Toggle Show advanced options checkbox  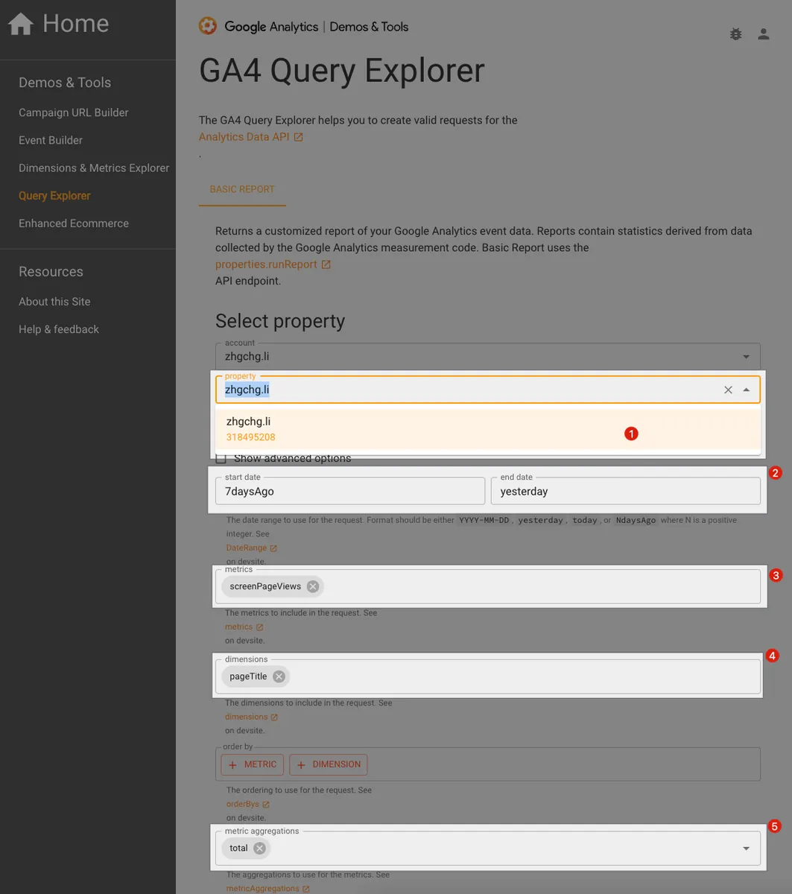coord(221,458)
